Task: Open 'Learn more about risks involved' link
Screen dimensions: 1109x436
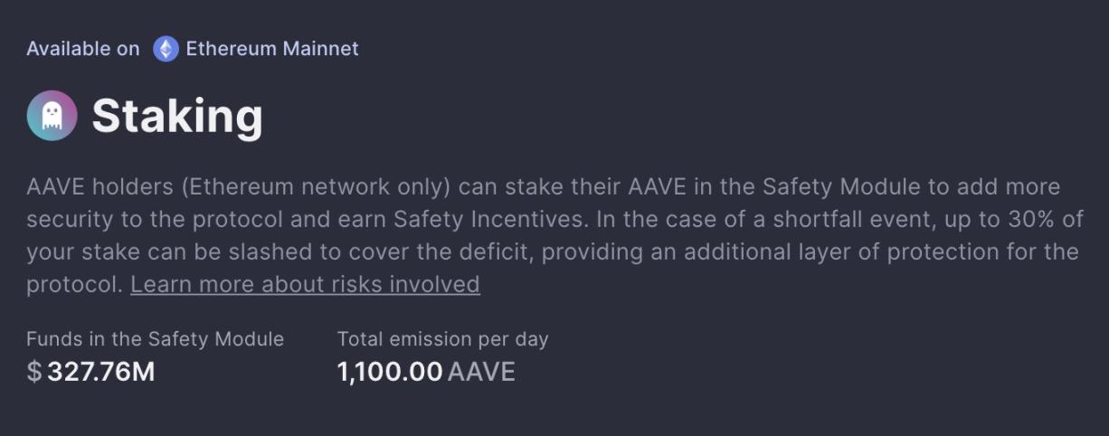Action: pyautogui.click(x=305, y=284)
